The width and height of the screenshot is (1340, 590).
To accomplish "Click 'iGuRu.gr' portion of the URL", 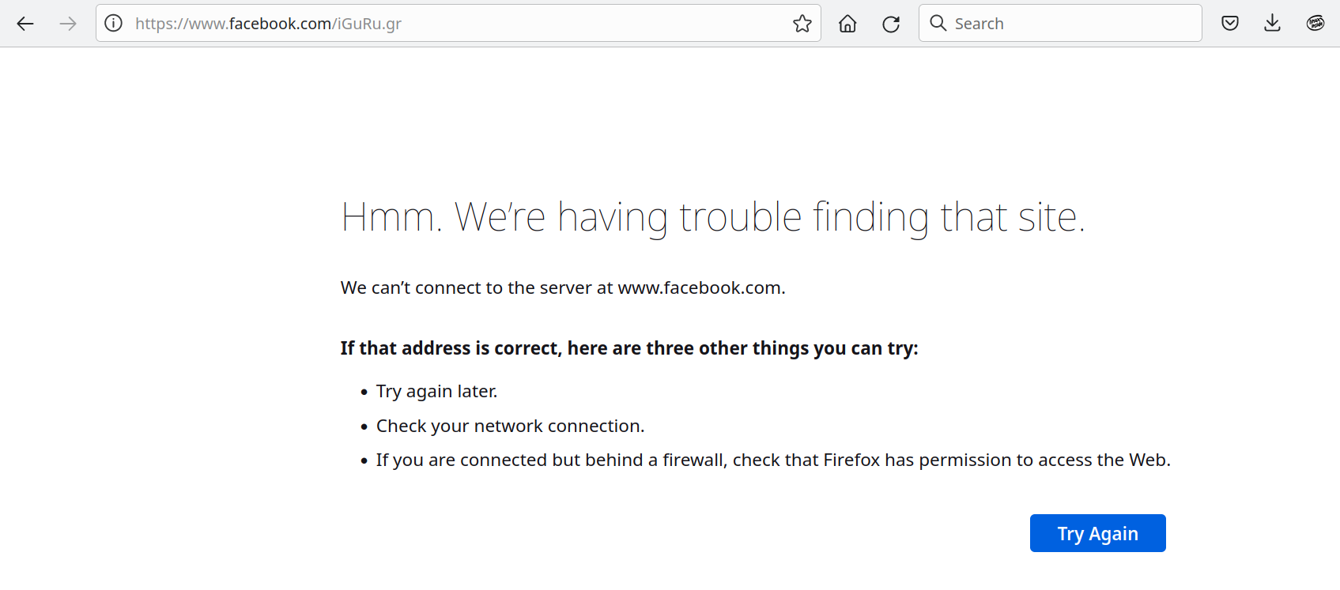I will pos(369,24).
